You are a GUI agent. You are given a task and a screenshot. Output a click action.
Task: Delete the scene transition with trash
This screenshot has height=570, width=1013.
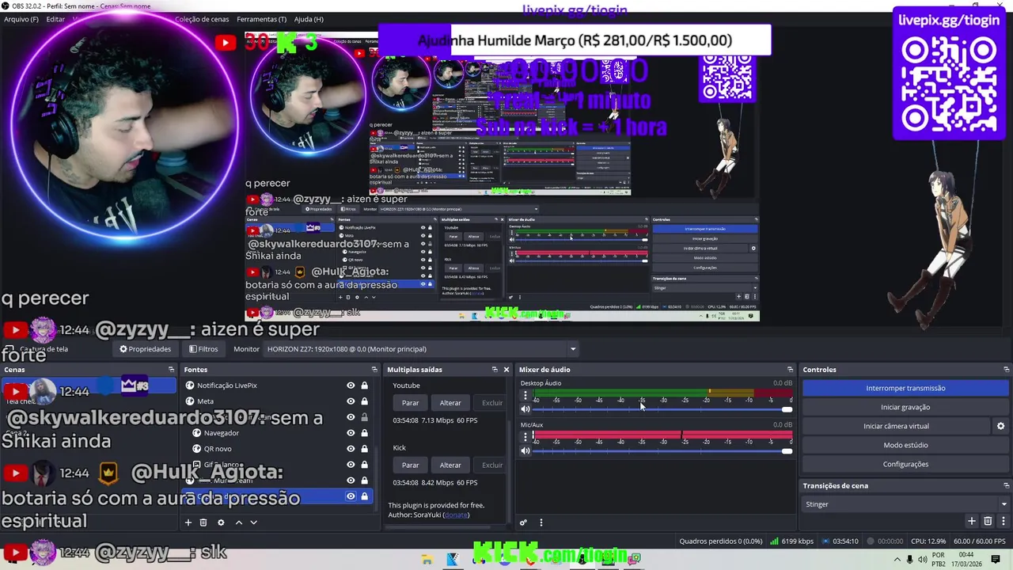point(988,521)
